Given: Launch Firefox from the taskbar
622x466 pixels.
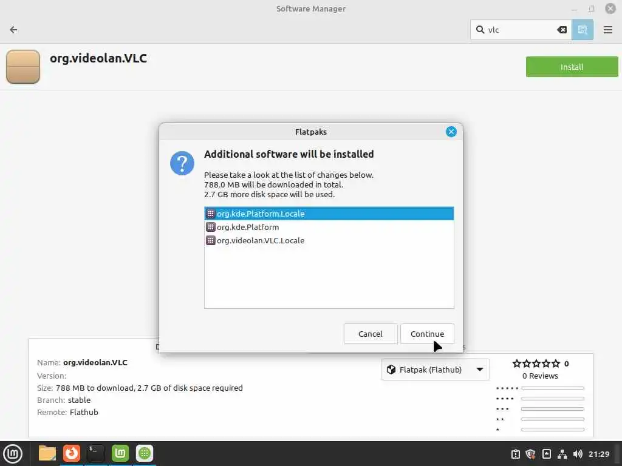Looking at the screenshot, I should 72,453.
